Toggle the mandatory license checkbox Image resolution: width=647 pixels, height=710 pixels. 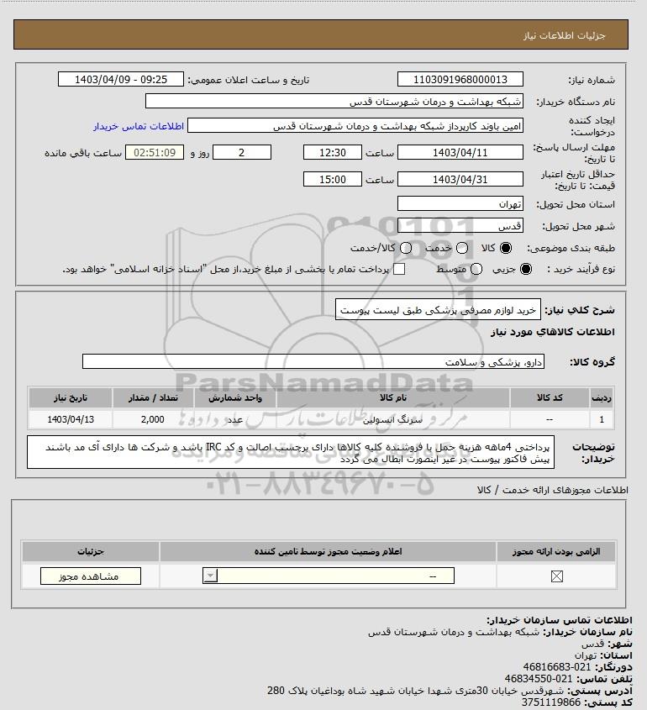click(x=556, y=576)
